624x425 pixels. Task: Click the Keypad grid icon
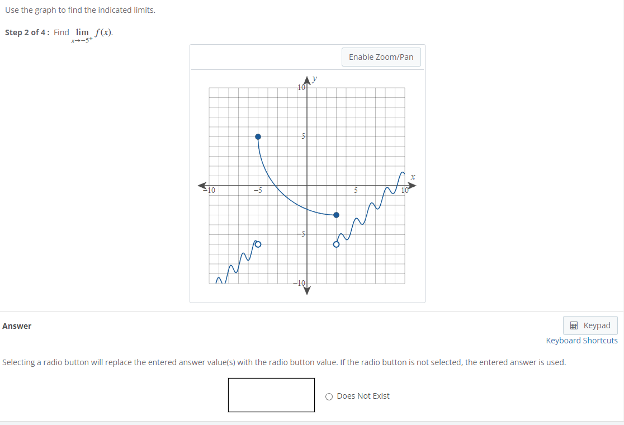point(575,325)
